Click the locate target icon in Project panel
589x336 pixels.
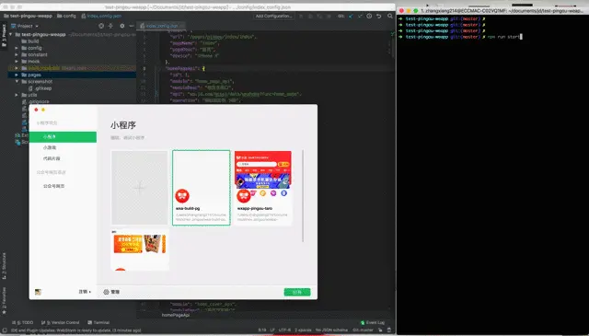point(101,26)
